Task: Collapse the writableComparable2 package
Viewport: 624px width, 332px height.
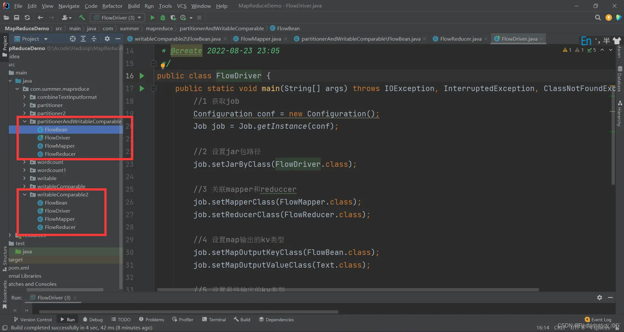Action: (x=25, y=194)
